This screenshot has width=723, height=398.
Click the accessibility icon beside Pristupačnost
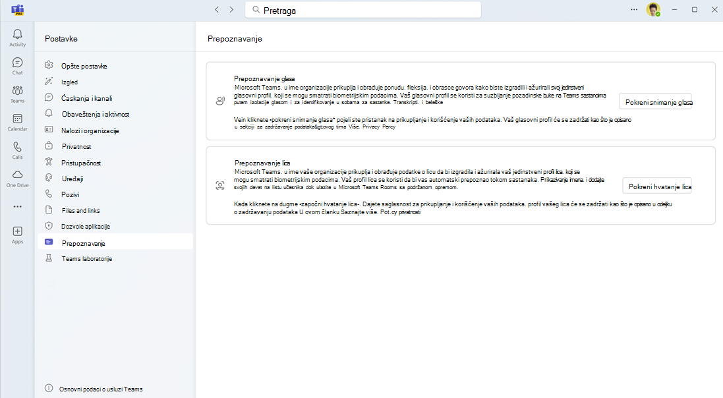(x=49, y=162)
